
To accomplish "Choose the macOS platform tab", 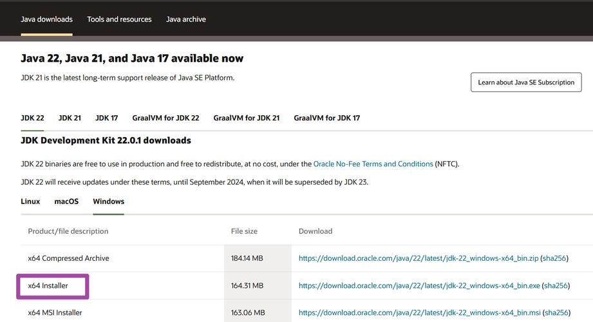I will (x=66, y=202).
